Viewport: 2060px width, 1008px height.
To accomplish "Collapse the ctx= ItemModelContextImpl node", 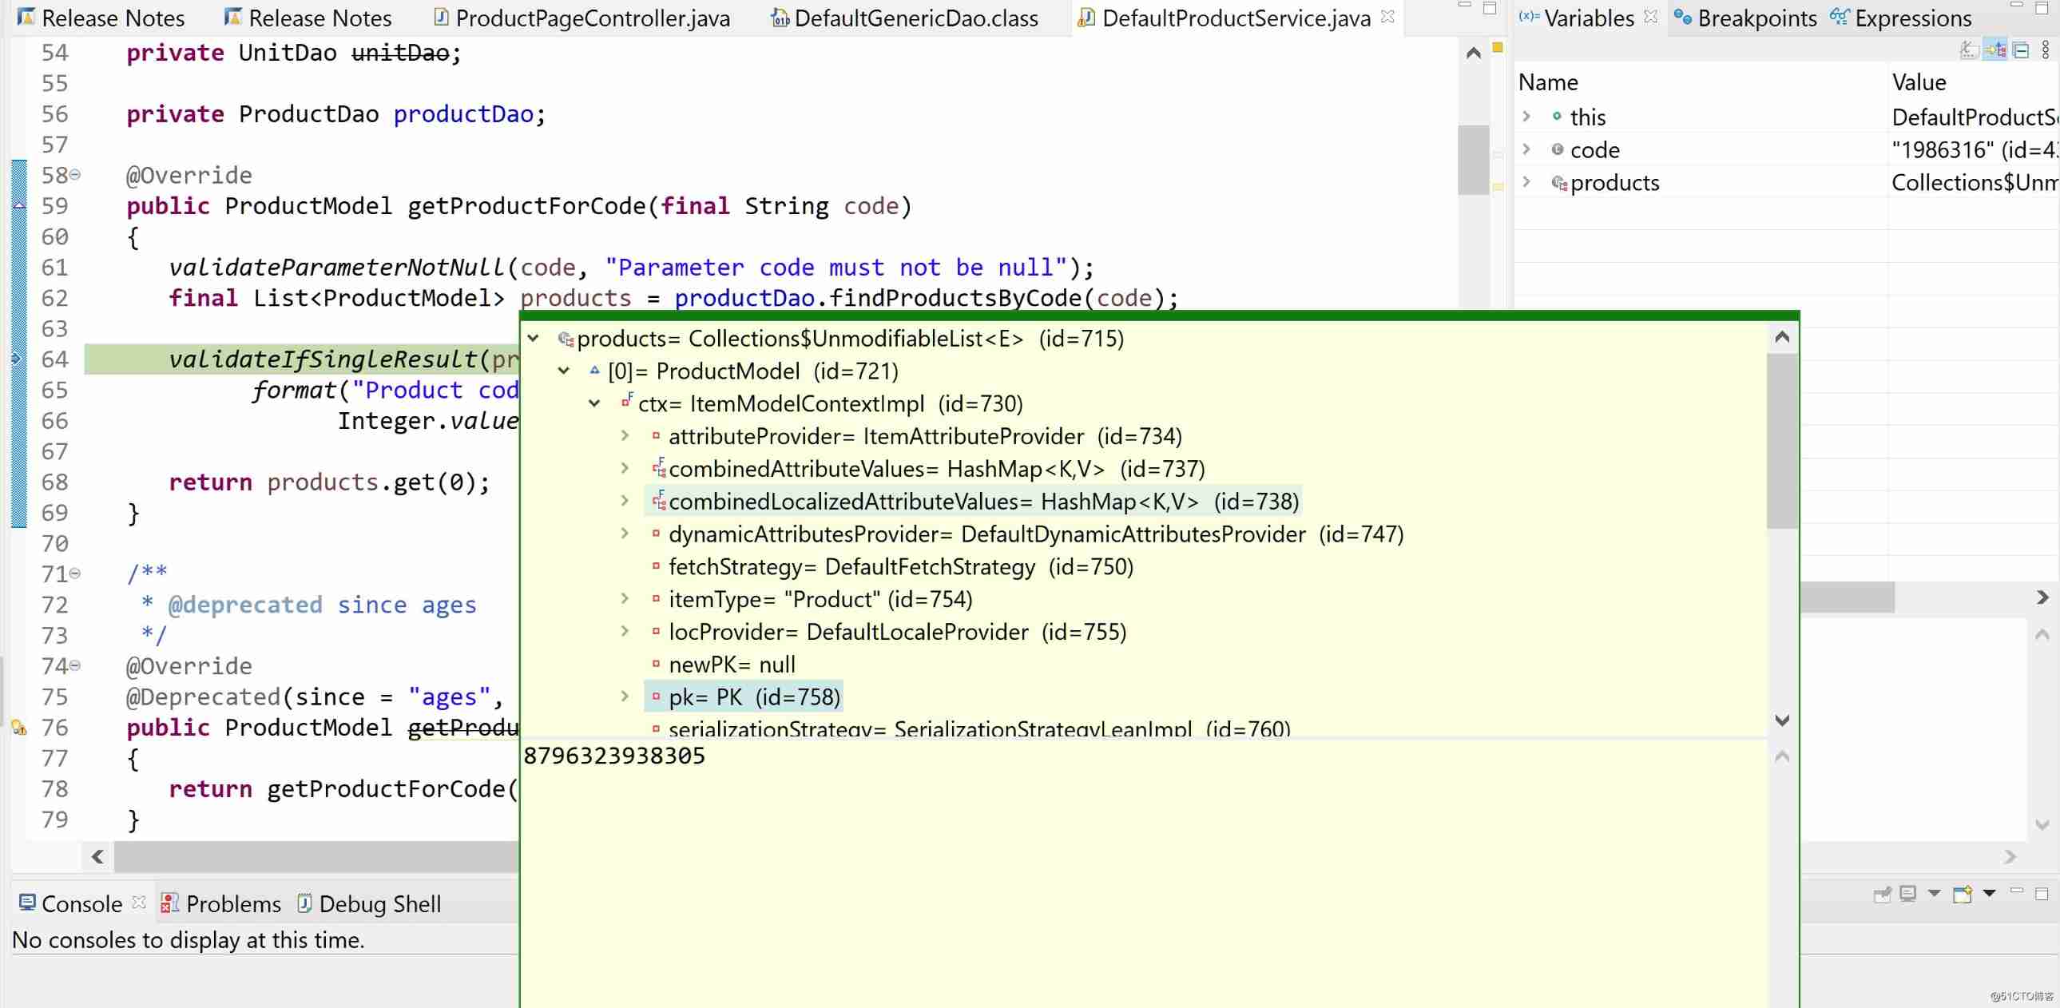I will point(594,403).
